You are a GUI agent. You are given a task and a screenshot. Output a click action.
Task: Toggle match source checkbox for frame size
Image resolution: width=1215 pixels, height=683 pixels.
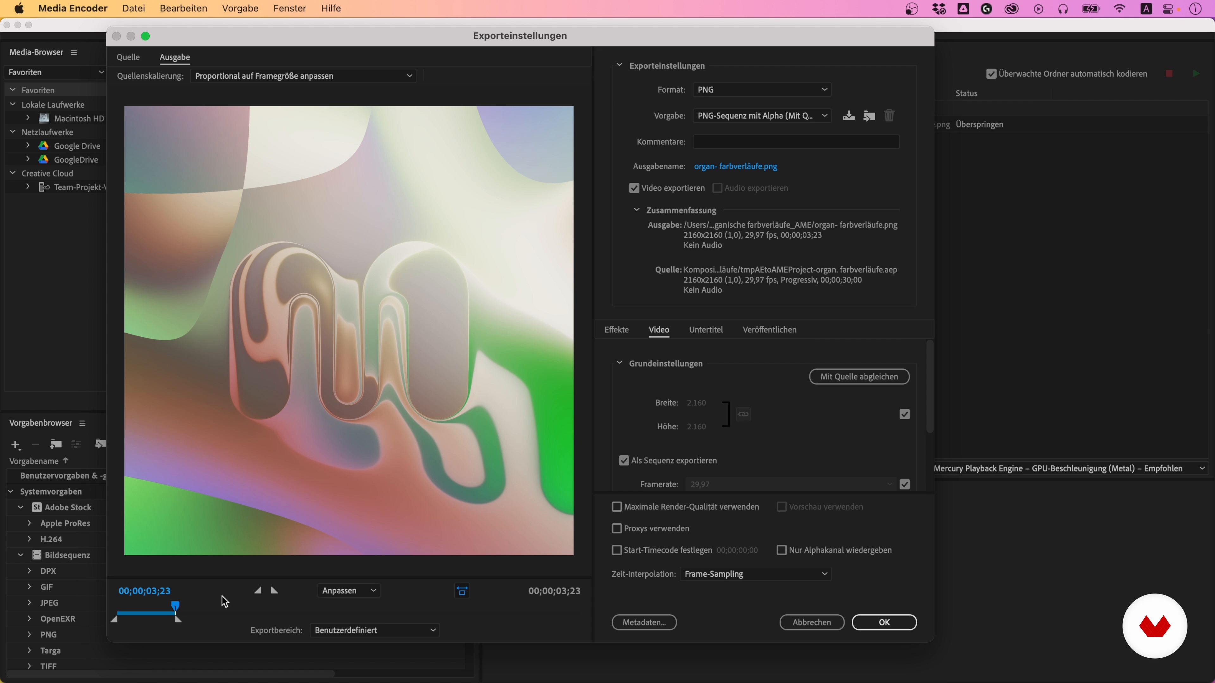pyautogui.click(x=904, y=414)
